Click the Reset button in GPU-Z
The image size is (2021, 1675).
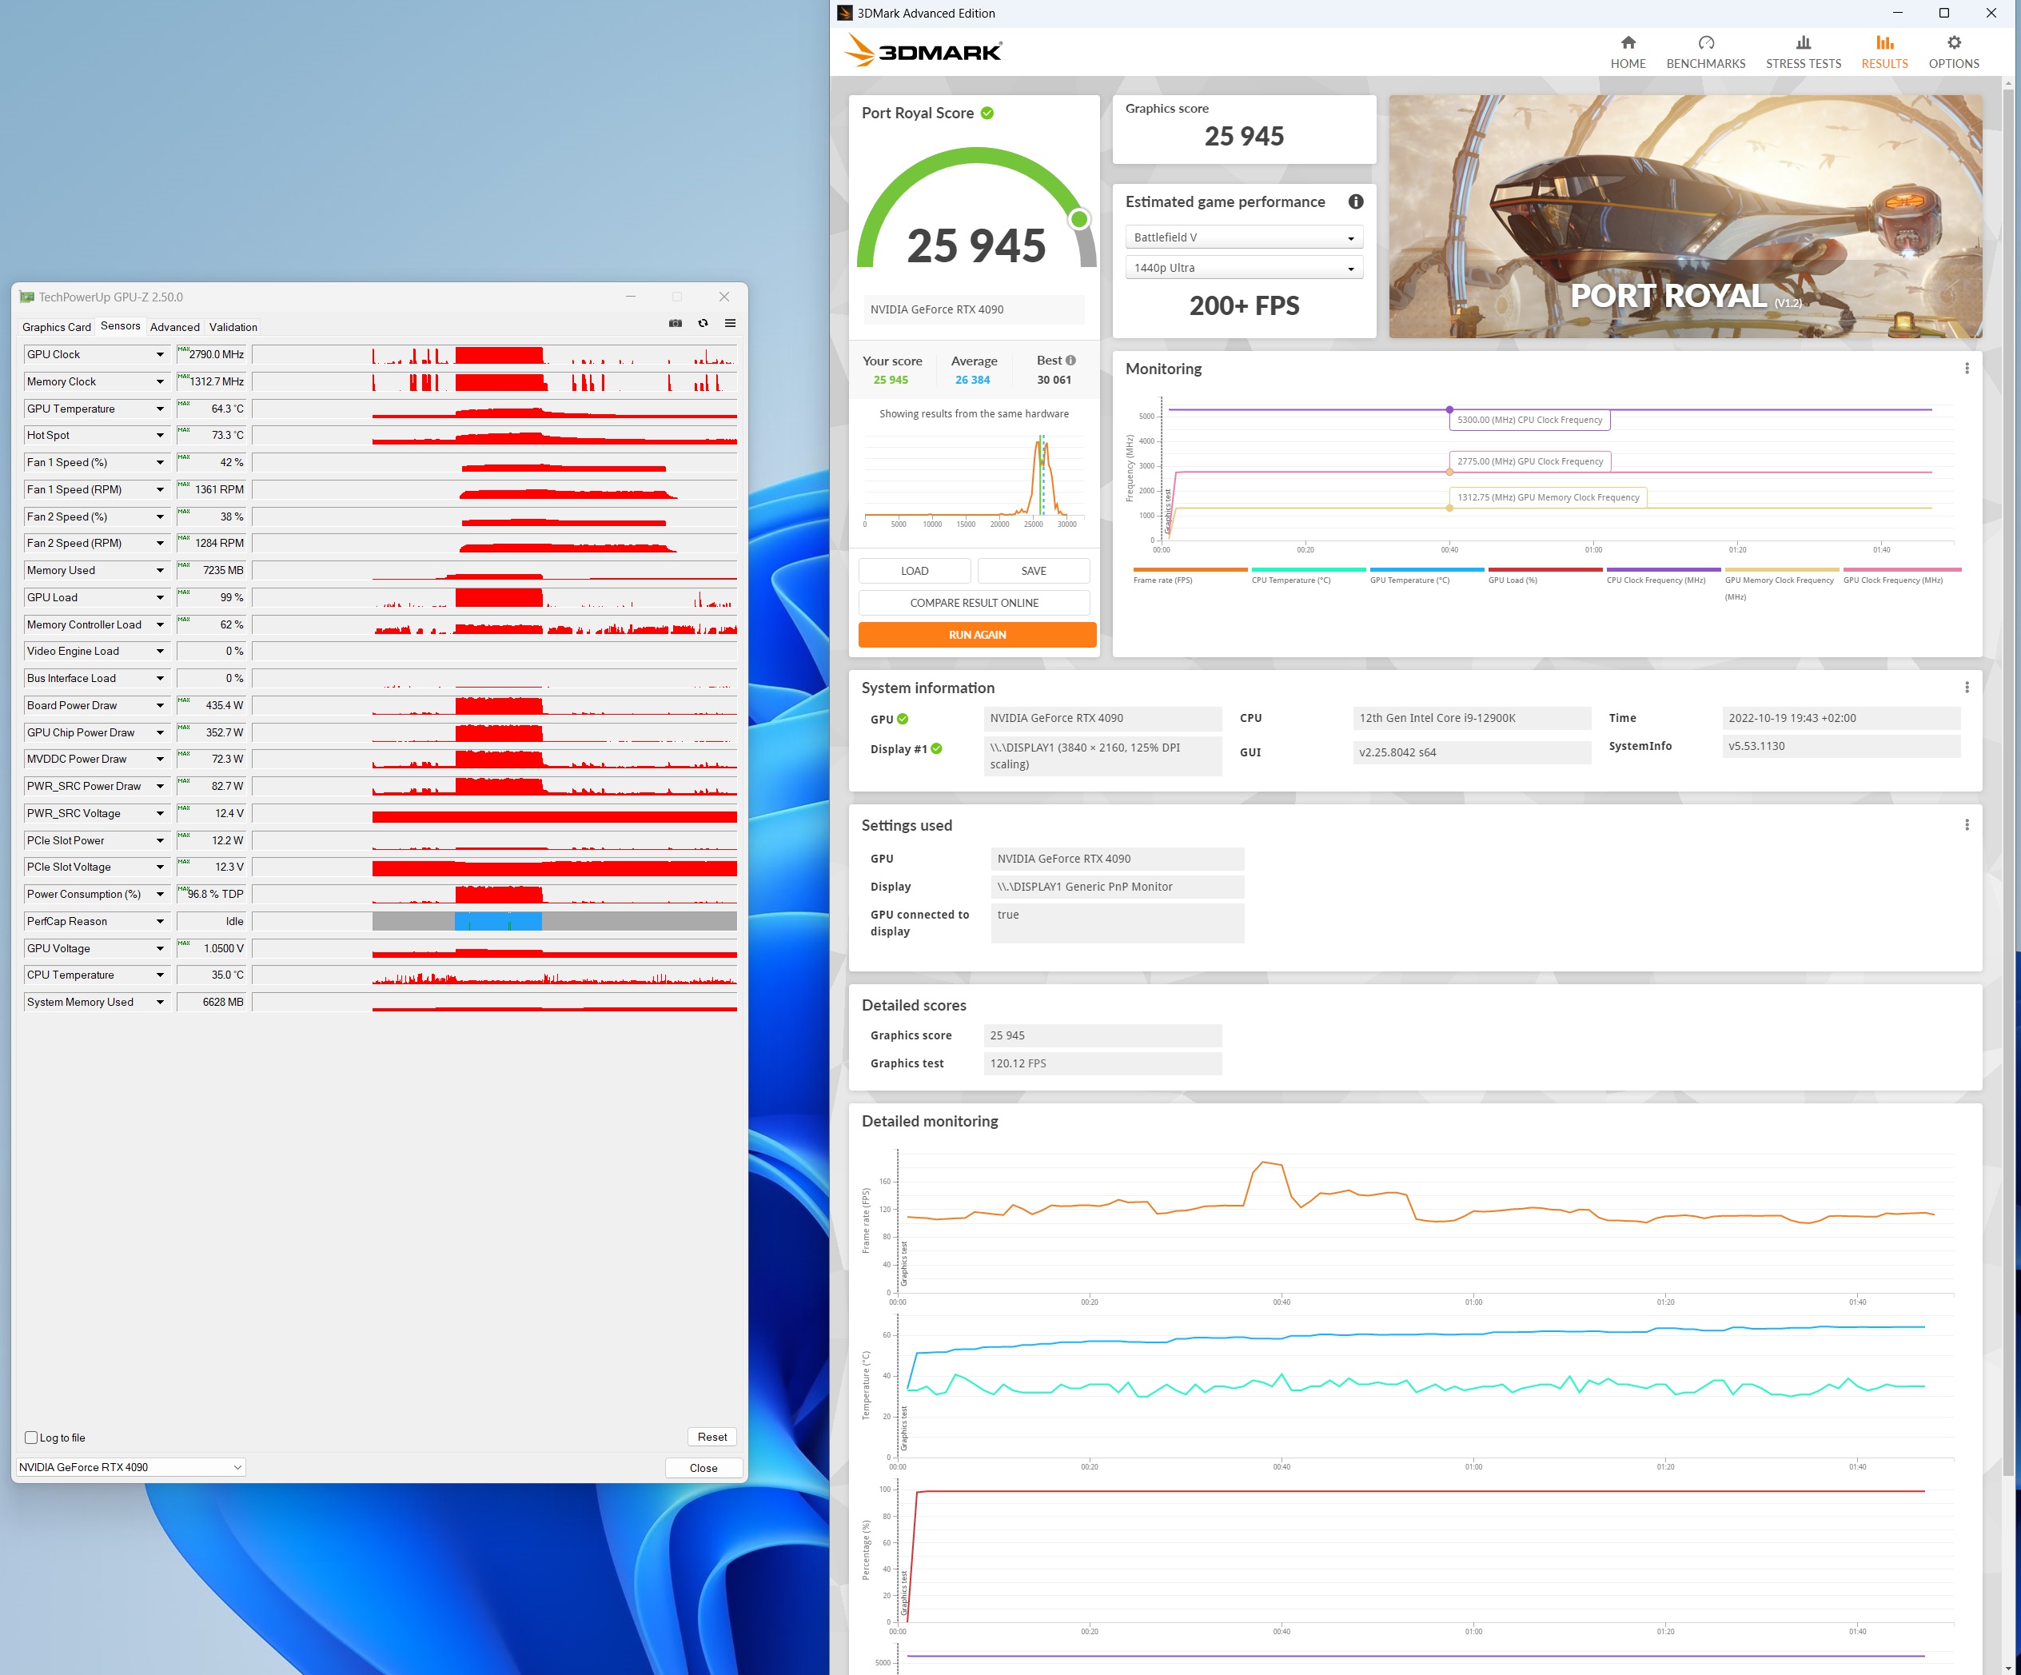click(712, 1438)
